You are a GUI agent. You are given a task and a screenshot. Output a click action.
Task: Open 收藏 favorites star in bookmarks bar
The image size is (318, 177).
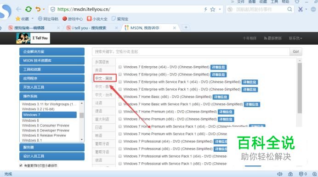tap(23, 19)
